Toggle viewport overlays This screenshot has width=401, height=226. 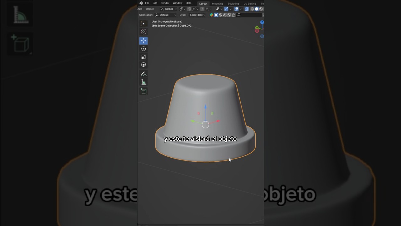coord(237,9)
